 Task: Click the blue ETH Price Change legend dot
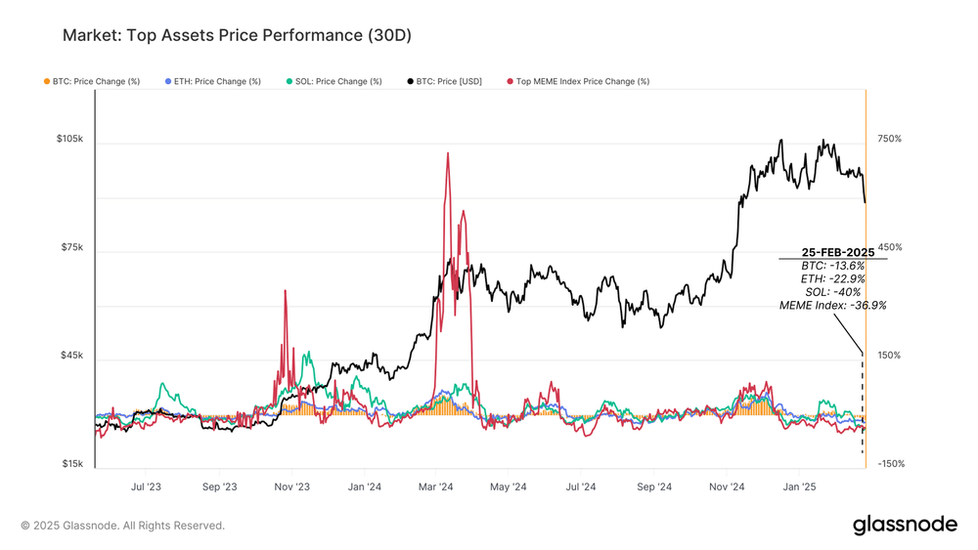click(168, 82)
